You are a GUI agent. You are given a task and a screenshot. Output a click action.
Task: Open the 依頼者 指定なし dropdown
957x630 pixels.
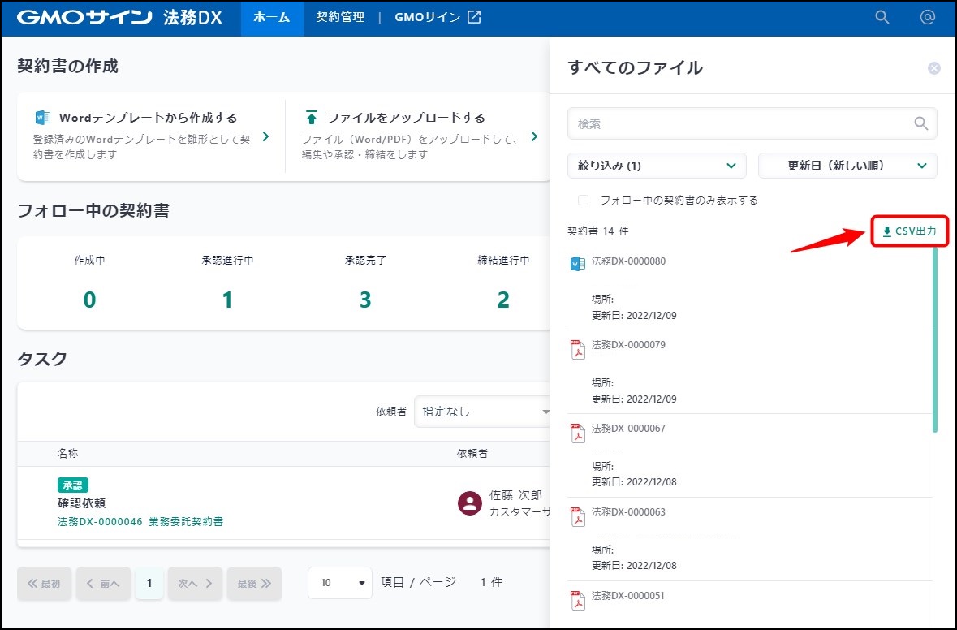[x=481, y=412]
